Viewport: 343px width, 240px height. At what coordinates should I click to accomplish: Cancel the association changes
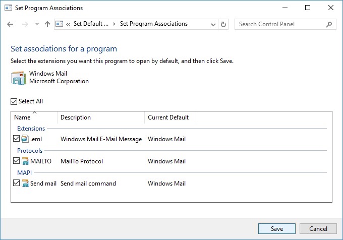(318, 228)
